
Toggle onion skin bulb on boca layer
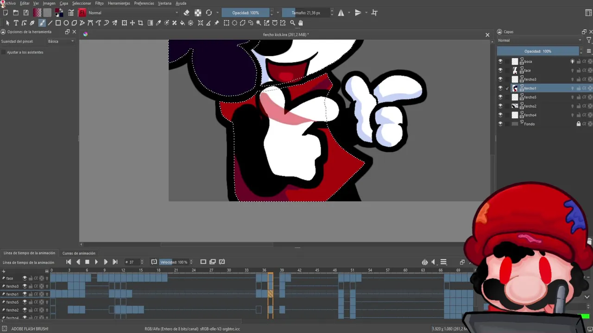[x=573, y=62]
